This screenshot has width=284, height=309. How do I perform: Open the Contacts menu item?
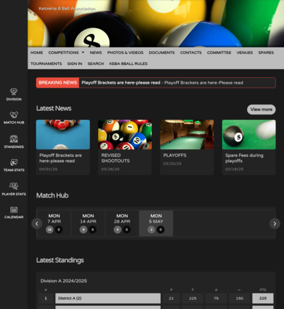click(x=191, y=53)
